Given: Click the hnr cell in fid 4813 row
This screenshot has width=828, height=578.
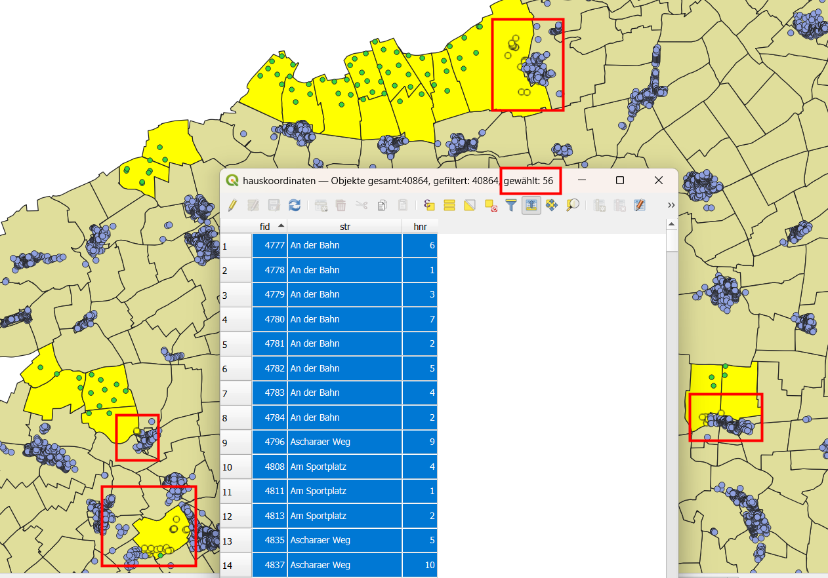Looking at the screenshot, I should pos(420,516).
